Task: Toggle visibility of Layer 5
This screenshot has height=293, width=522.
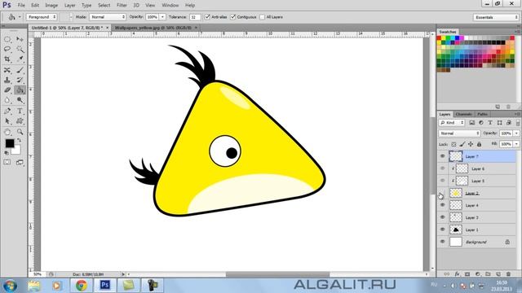Action: coord(442,181)
